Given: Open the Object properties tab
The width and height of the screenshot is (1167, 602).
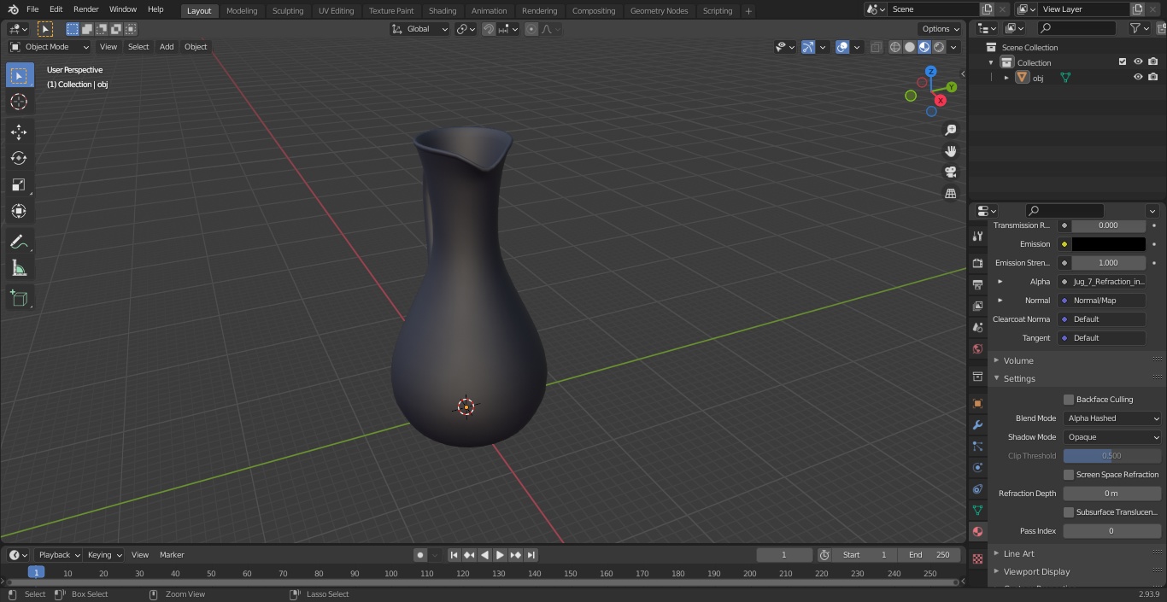Looking at the screenshot, I should [978, 403].
